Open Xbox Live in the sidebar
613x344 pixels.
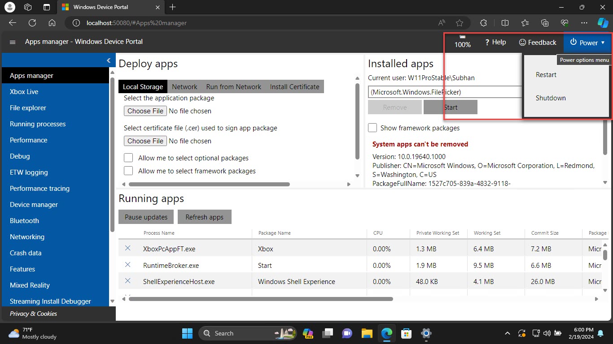[56, 91]
